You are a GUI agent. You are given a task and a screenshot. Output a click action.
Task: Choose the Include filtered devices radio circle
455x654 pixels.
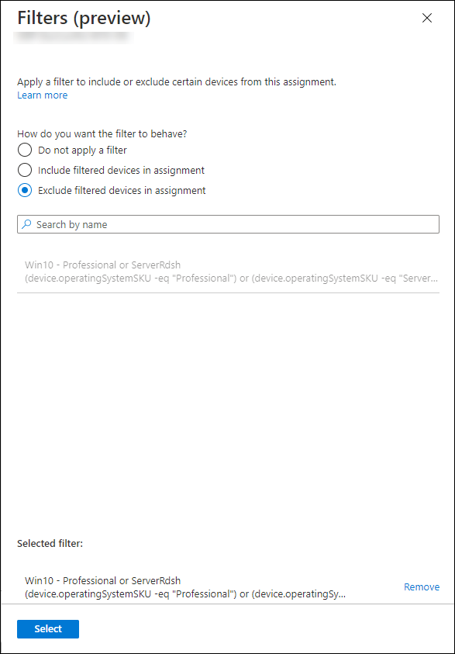pos(25,170)
